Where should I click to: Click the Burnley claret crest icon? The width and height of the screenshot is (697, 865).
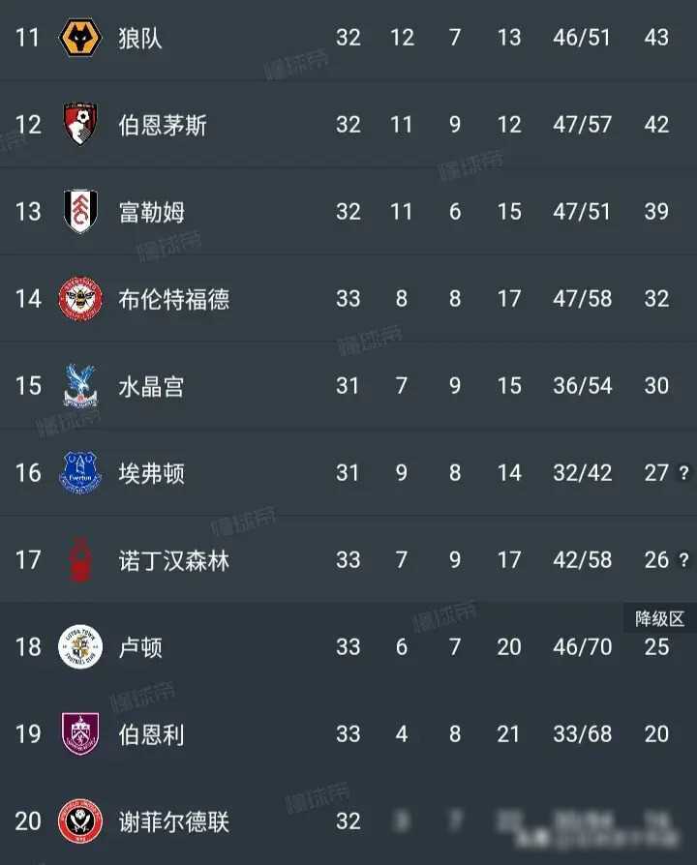82,734
